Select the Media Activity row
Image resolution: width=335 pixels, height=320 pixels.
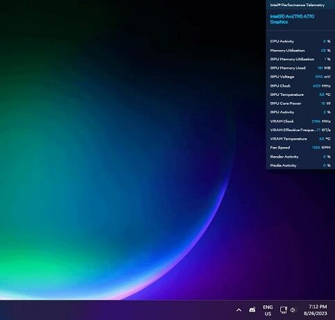click(x=300, y=165)
